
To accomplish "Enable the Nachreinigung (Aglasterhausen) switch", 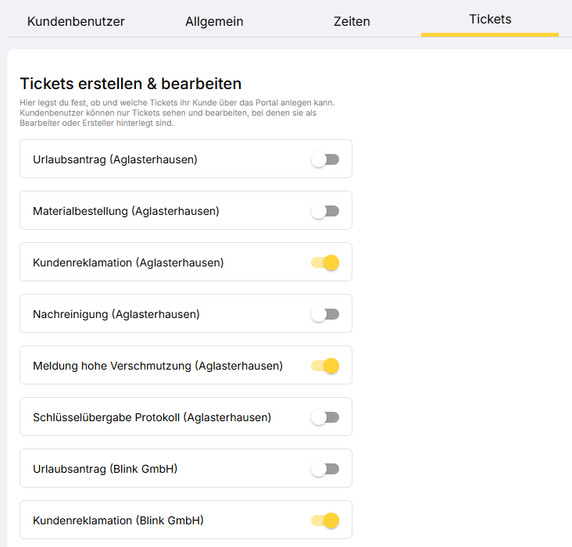I will tap(325, 314).
